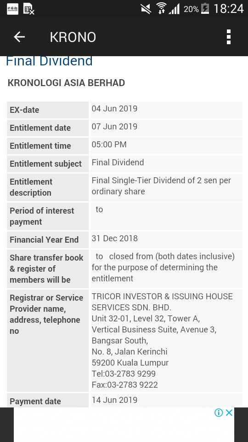The width and height of the screenshot is (248, 442).
Task: Tap the muted sound status icon
Action: (x=146, y=9)
